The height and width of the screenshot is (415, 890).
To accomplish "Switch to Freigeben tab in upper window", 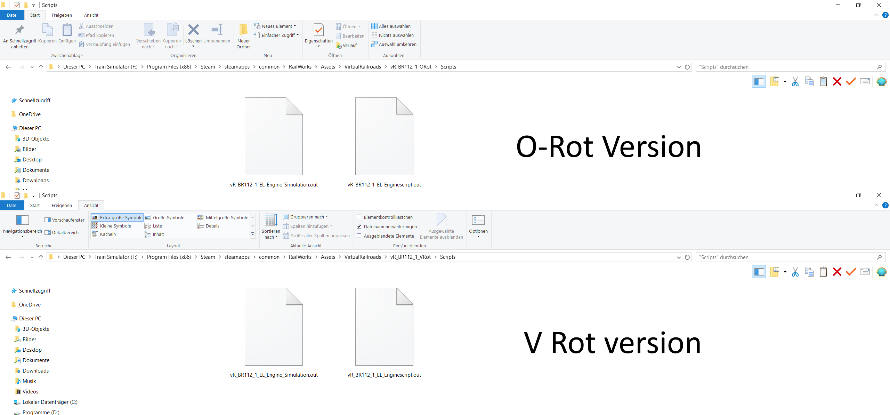I will pos(62,15).
